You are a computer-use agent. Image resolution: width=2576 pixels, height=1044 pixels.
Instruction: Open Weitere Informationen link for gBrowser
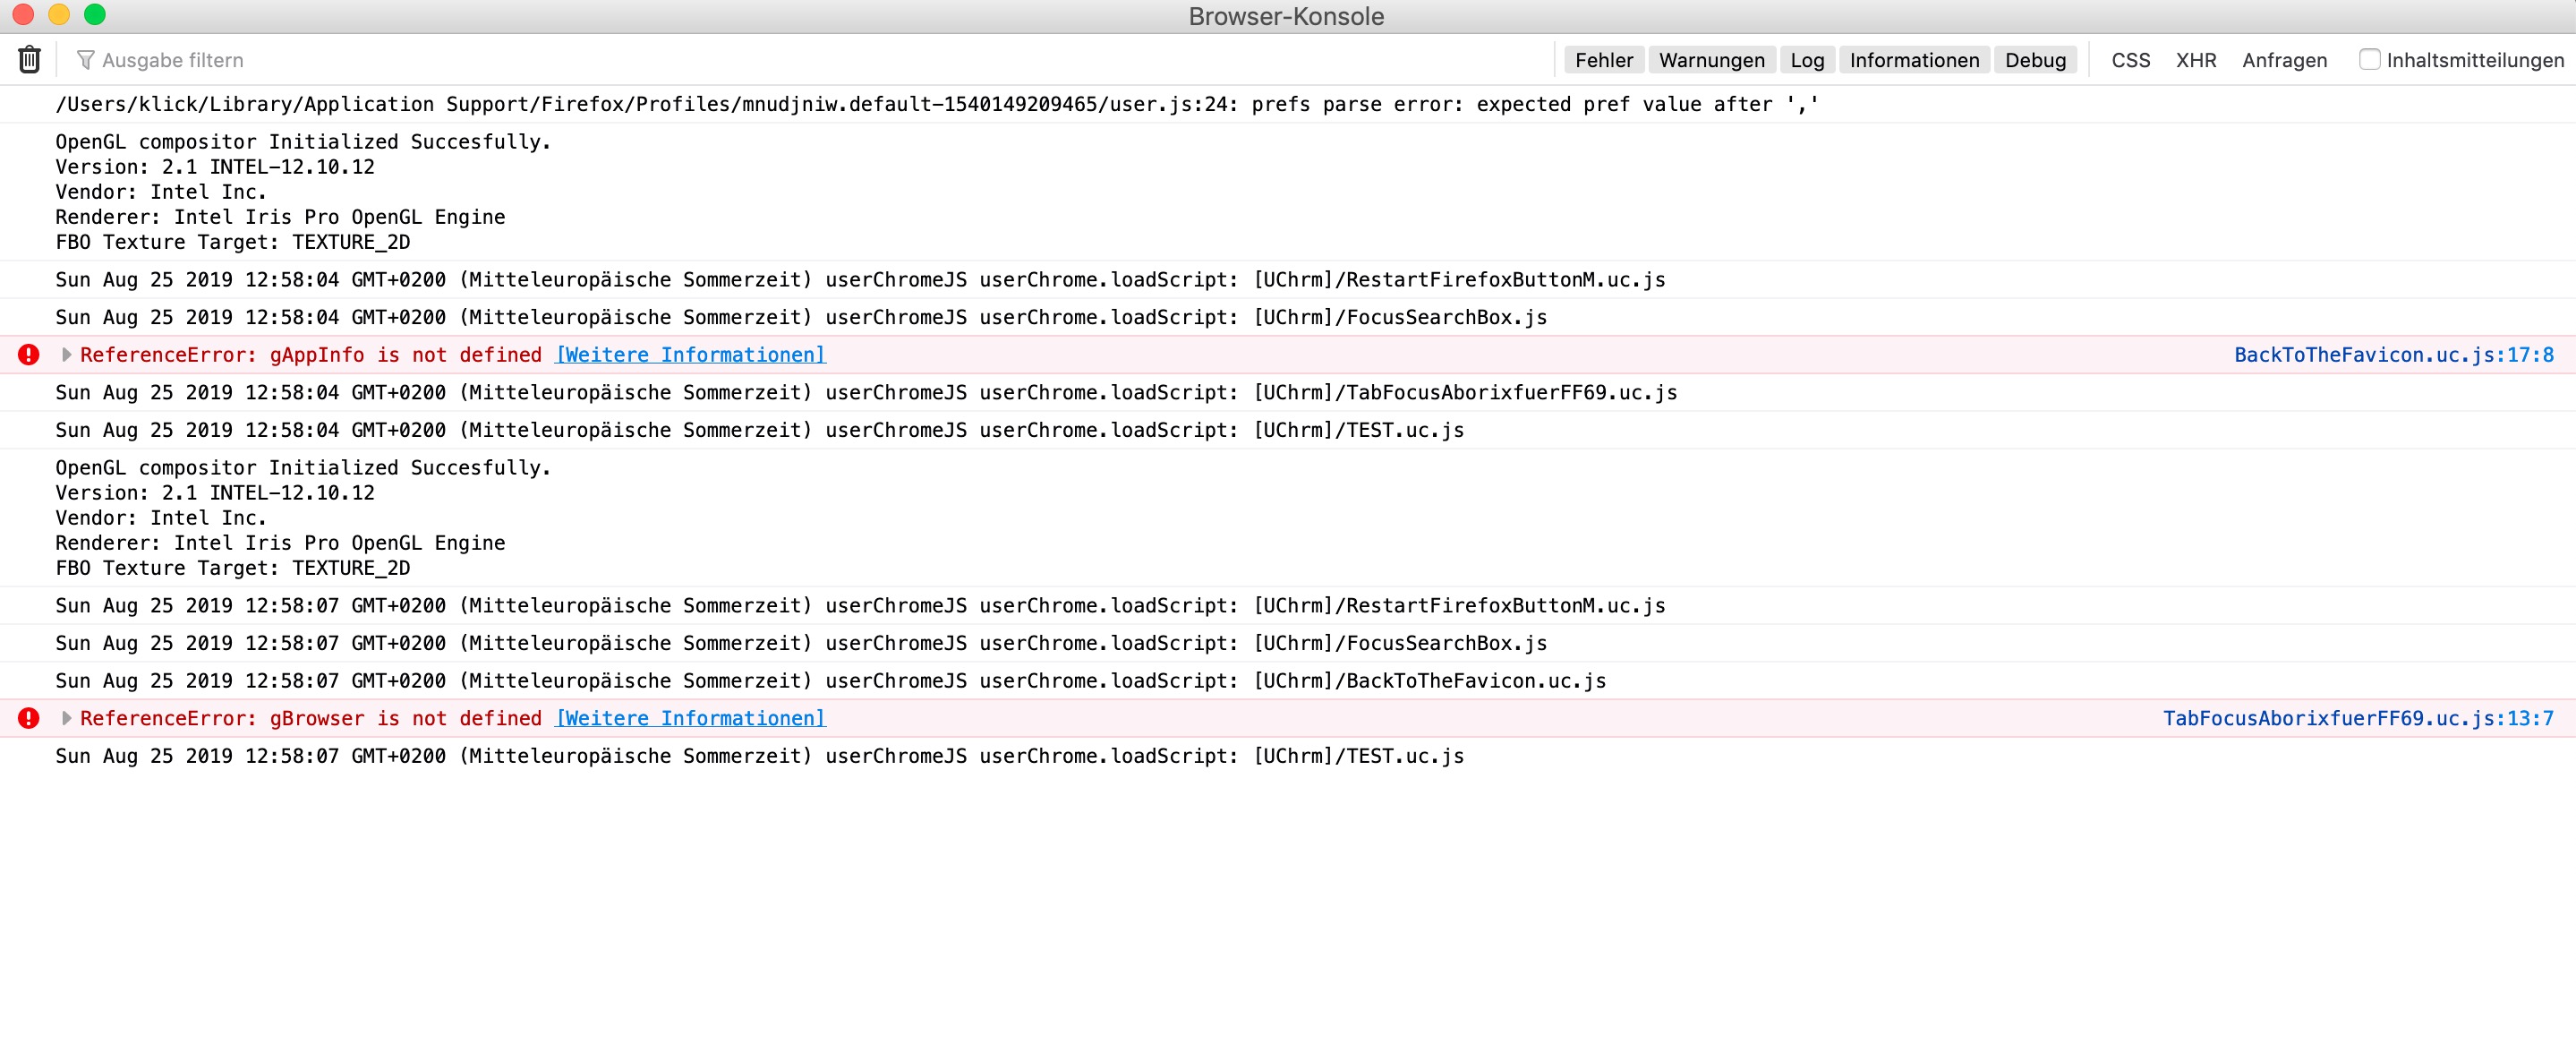tap(690, 718)
